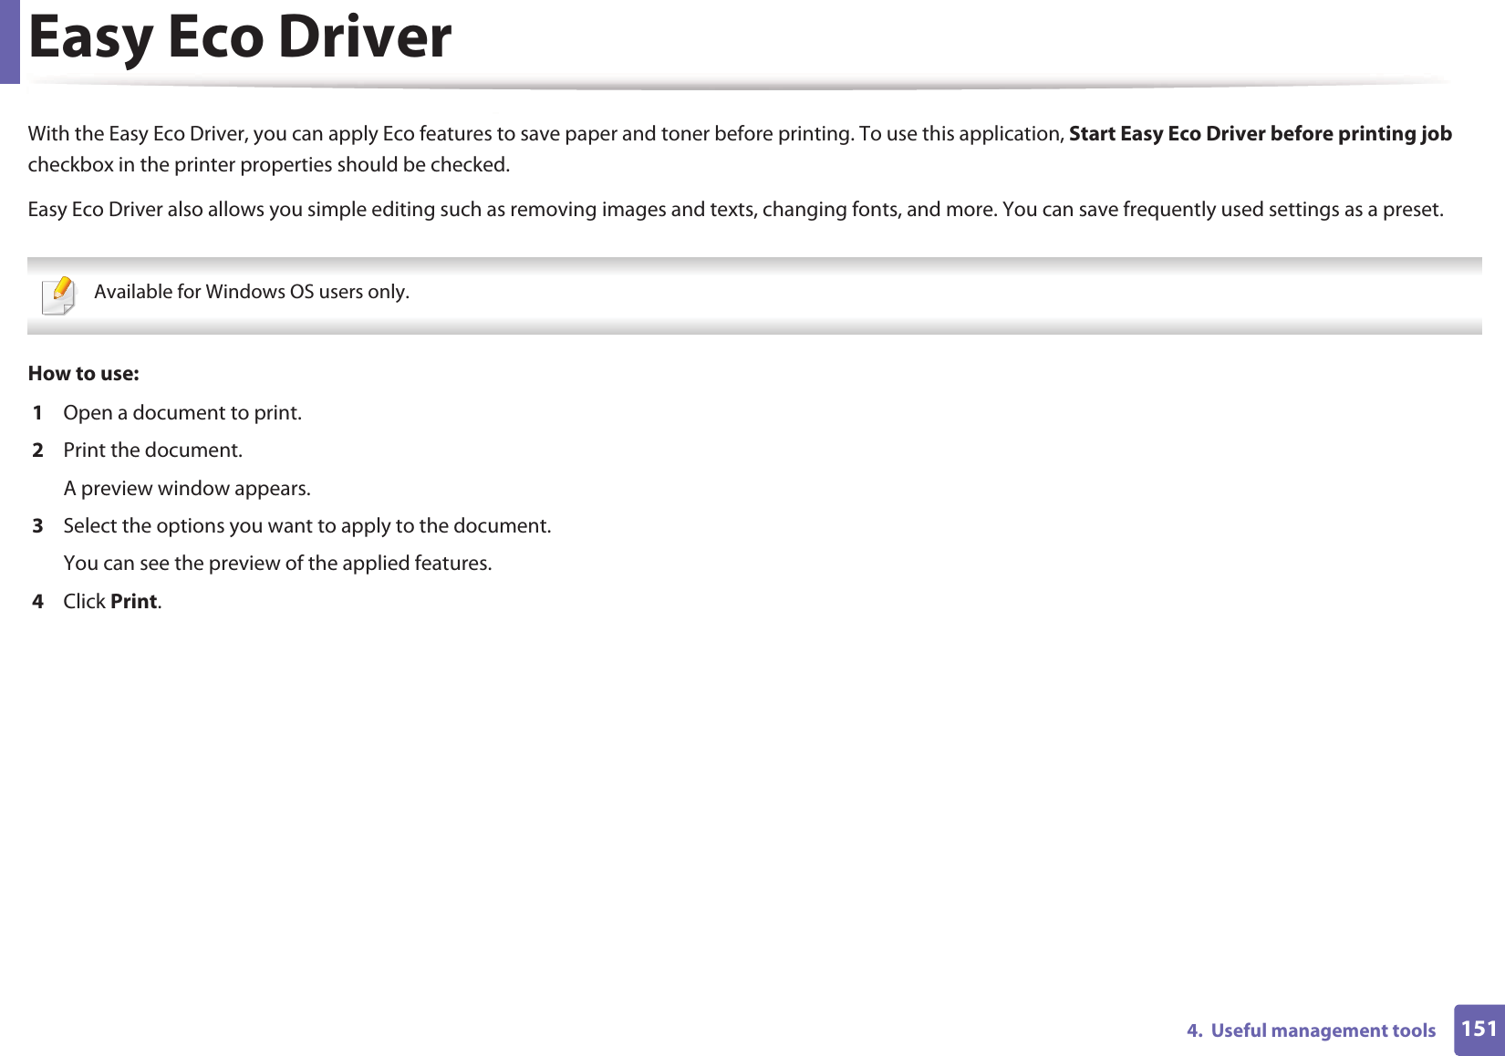
Task: Click bold 'Start Easy Eco Driver before printing job'
Action: 1261,134
